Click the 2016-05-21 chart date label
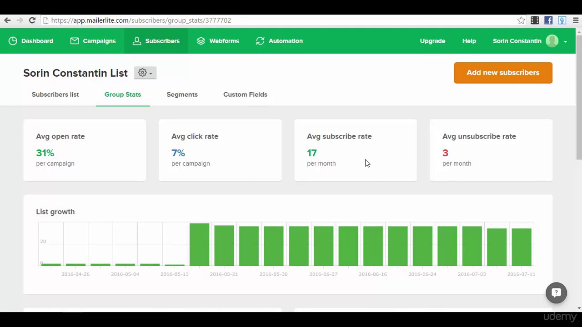The height and width of the screenshot is (327, 582). [x=224, y=274]
